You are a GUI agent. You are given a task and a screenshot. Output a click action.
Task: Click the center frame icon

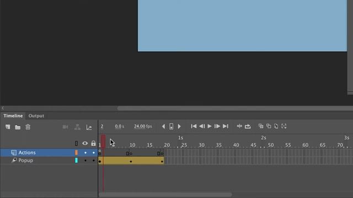239,127
